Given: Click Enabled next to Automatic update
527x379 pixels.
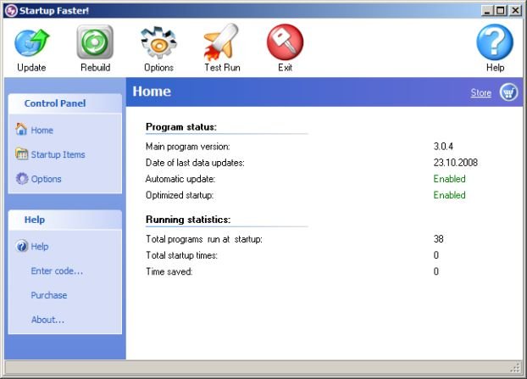Looking at the screenshot, I should click(x=449, y=179).
